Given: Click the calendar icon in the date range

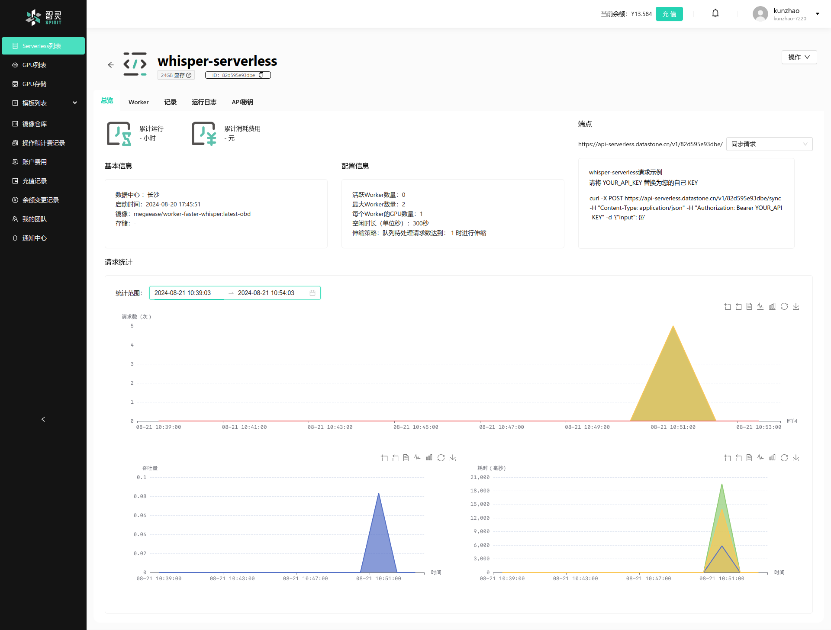Looking at the screenshot, I should [312, 293].
